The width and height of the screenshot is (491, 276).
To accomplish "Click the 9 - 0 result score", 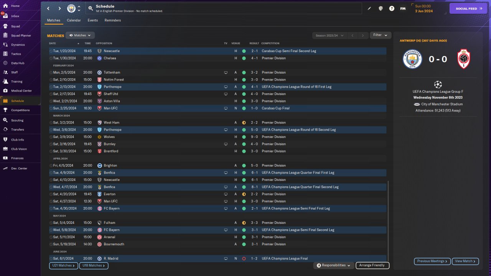I will [x=255, y=137].
